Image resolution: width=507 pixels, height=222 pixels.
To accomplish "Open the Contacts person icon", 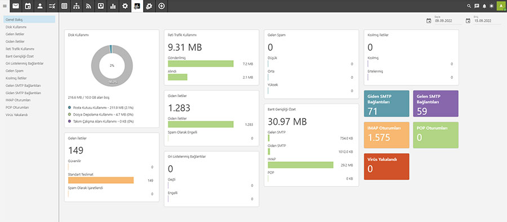I will point(40,6).
